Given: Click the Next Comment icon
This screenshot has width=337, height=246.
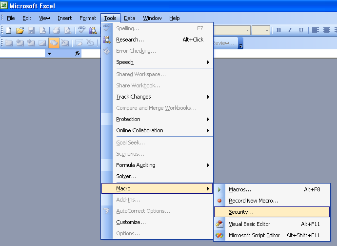Looking at the screenshot, I should click(31, 43).
